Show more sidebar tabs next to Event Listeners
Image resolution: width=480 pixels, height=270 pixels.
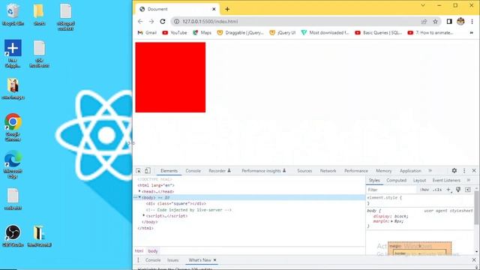click(x=468, y=180)
